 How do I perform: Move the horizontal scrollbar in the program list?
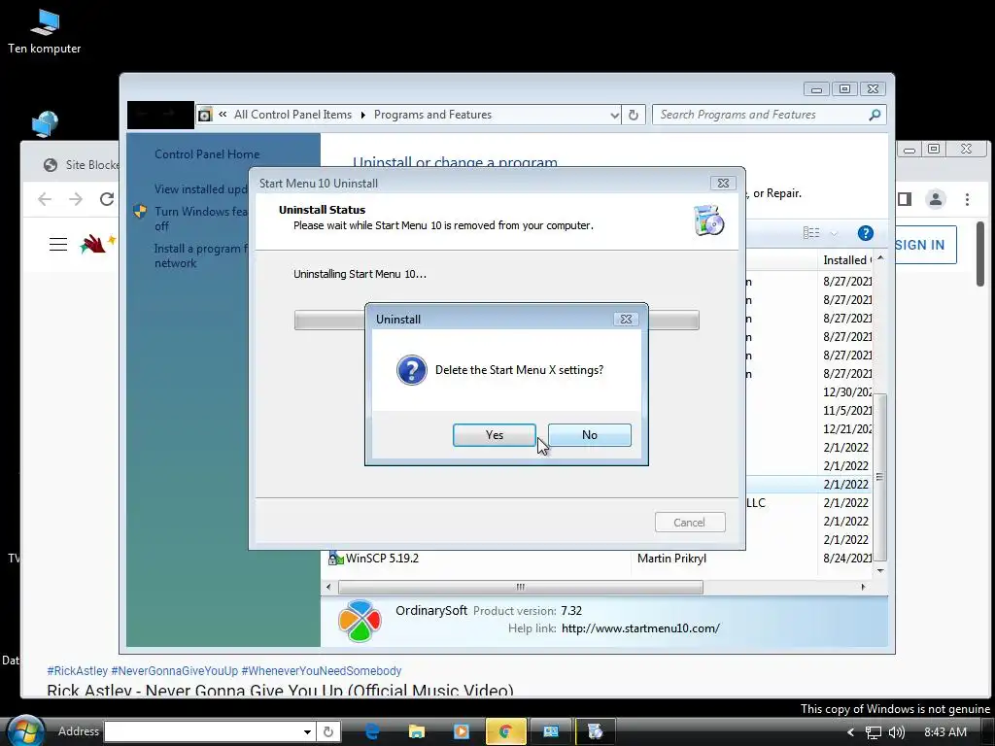click(521, 588)
